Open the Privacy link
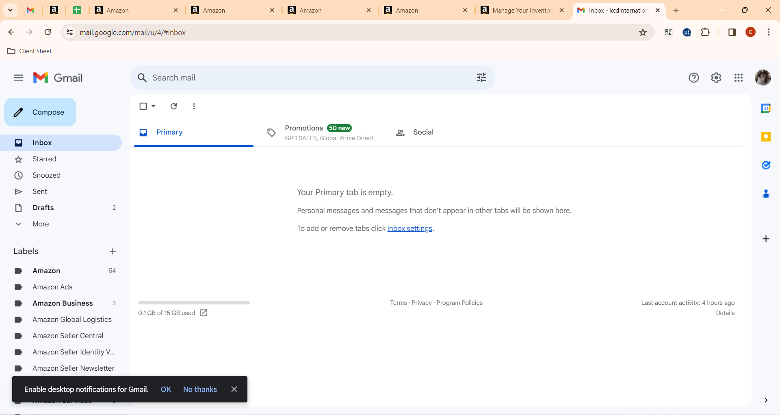 pyautogui.click(x=422, y=303)
